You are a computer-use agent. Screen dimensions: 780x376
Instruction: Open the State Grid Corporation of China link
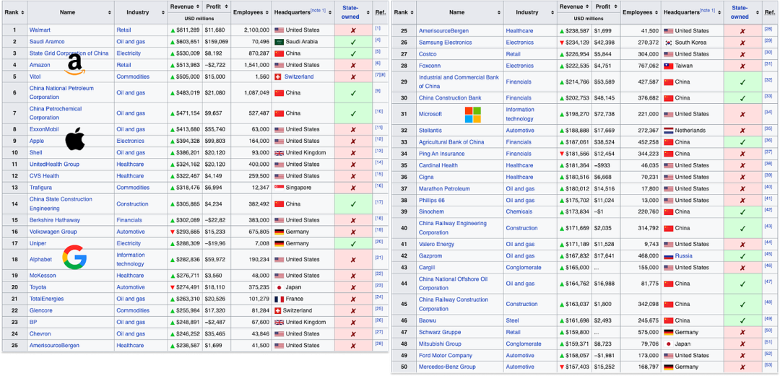(69, 53)
